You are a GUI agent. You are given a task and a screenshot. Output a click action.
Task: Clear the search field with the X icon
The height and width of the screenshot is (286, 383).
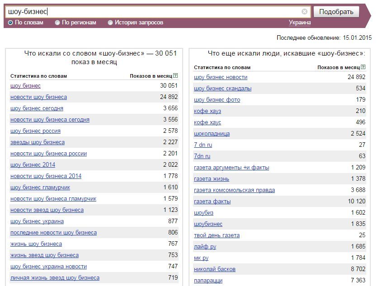[x=304, y=11]
